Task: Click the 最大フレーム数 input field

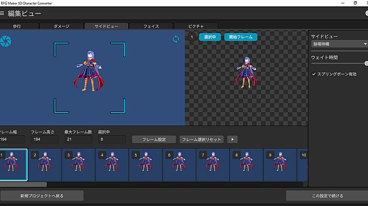Action: point(78,140)
